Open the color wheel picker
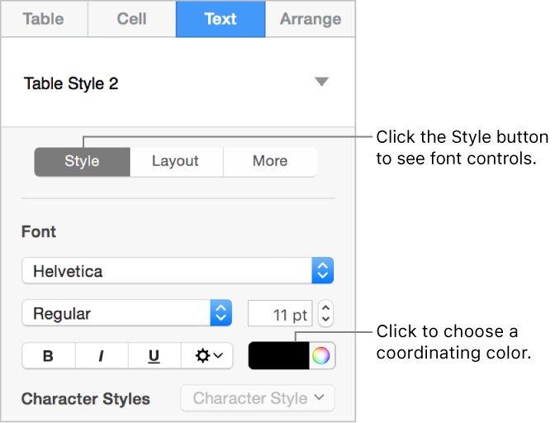Image resolution: width=555 pixels, height=423 pixels. click(x=321, y=356)
